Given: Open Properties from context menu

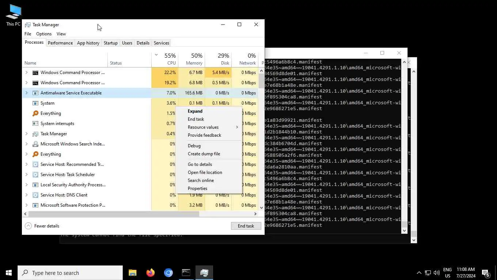Looking at the screenshot, I should [209, 188].
